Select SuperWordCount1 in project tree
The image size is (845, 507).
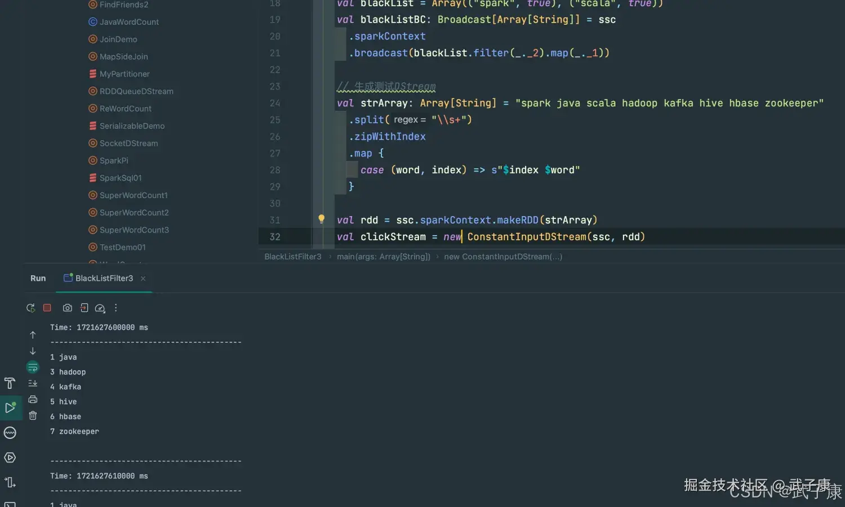coord(134,195)
